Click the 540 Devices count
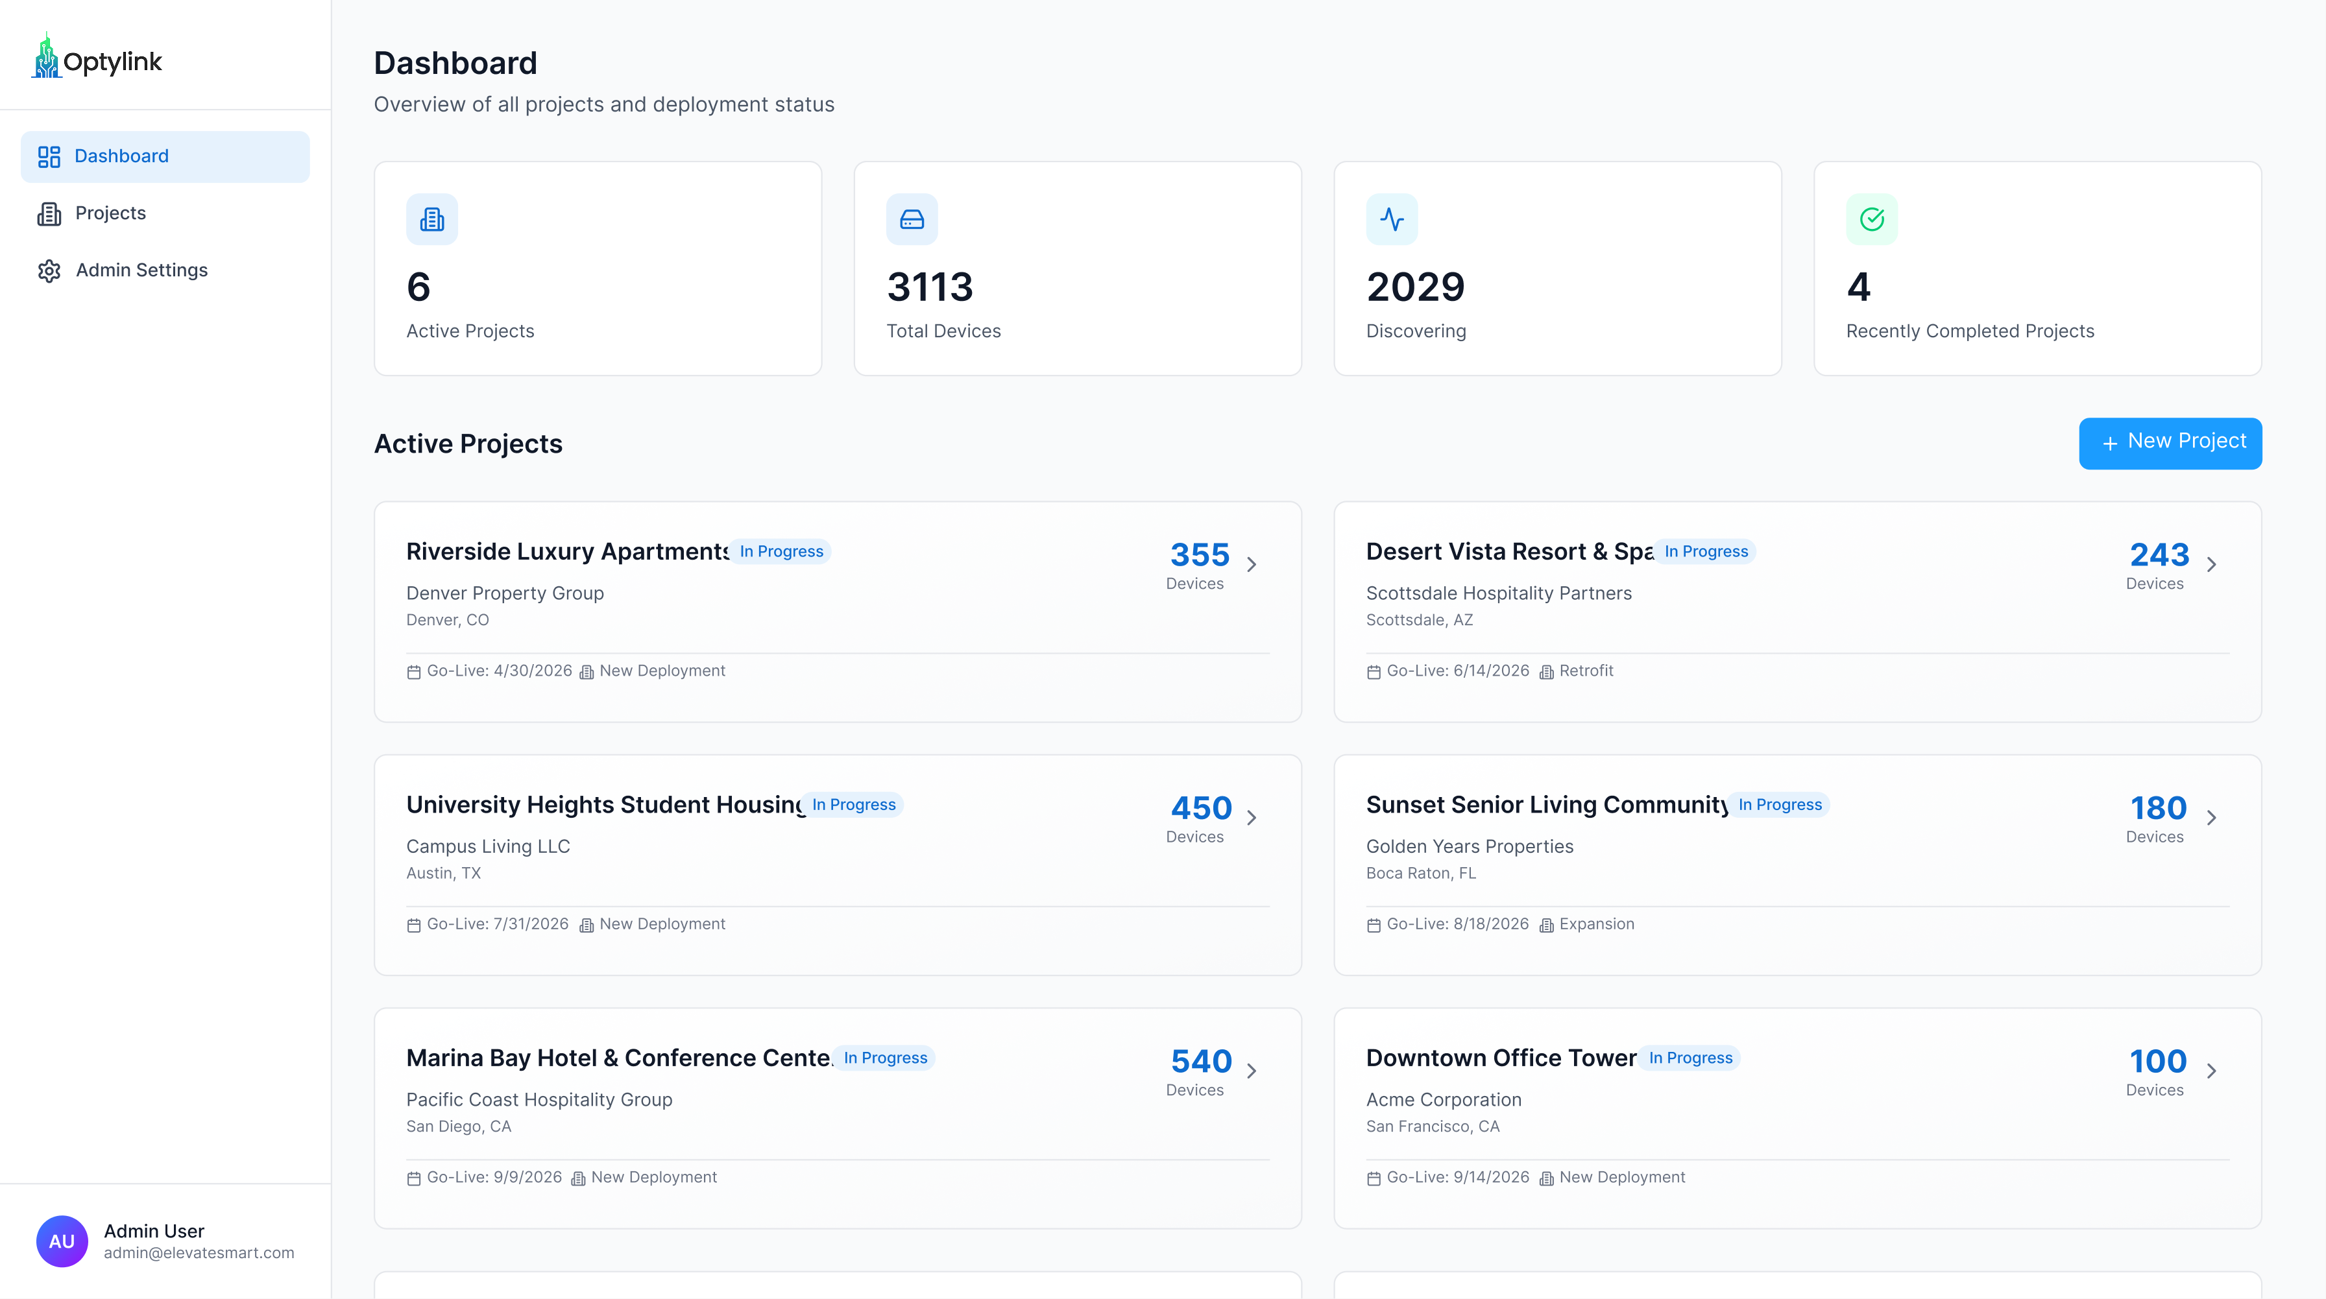This screenshot has height=1299, width=2326. point(1201,1061)
